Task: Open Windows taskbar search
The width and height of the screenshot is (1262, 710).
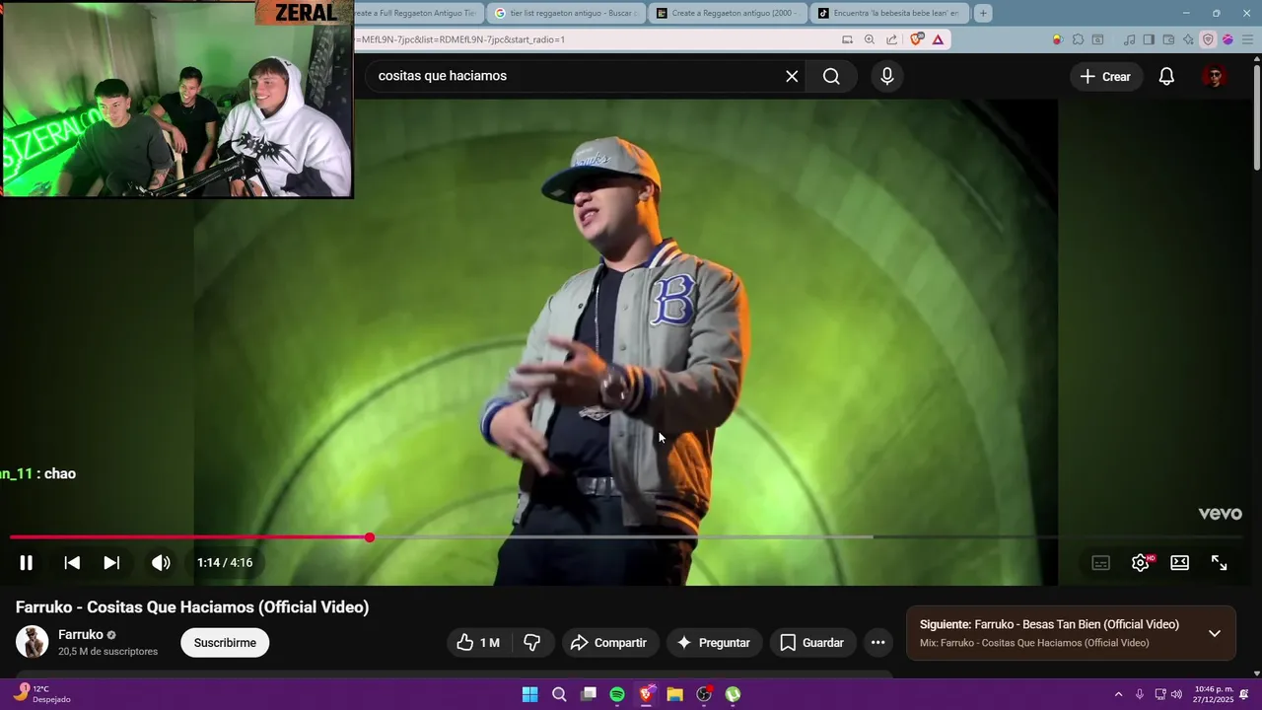Action: coord(559,694)
